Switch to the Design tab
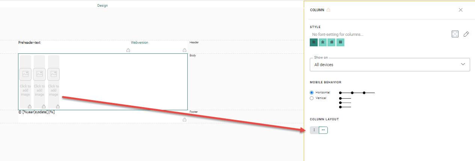The image size is (475, 161). pyautogui.click(x=103, y=6)
